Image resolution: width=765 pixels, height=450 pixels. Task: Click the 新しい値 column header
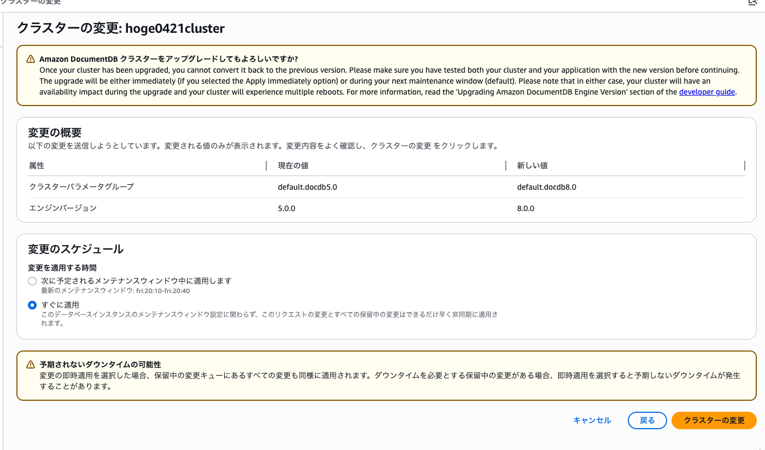tap(530, 165)
